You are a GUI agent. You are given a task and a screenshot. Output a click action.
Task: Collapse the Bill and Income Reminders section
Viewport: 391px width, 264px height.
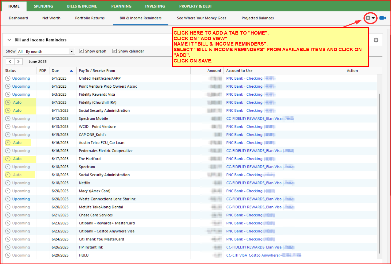tap(9, 40)
